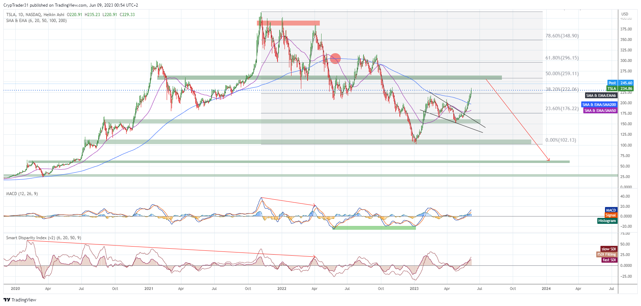Click the 300.00 price axis value
This screenshot has width=641, height=306.
pyautogui.click(x=626, y=61)
